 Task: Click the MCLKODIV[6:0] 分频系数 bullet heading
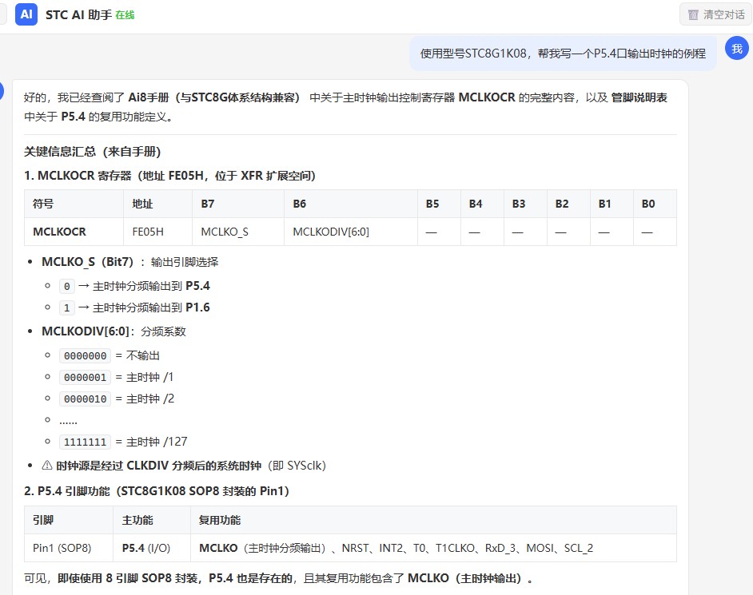point(114,331)
